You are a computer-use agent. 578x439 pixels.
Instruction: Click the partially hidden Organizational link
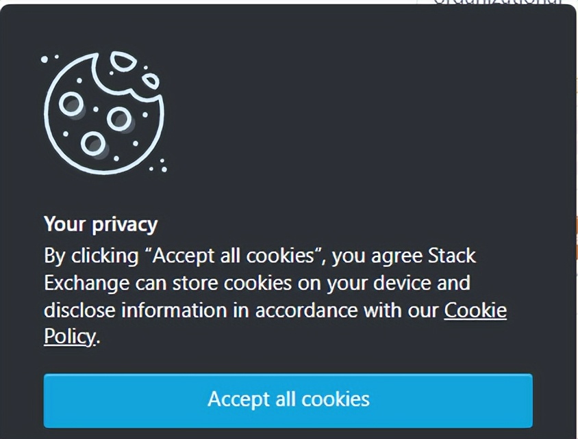(497, 4)
